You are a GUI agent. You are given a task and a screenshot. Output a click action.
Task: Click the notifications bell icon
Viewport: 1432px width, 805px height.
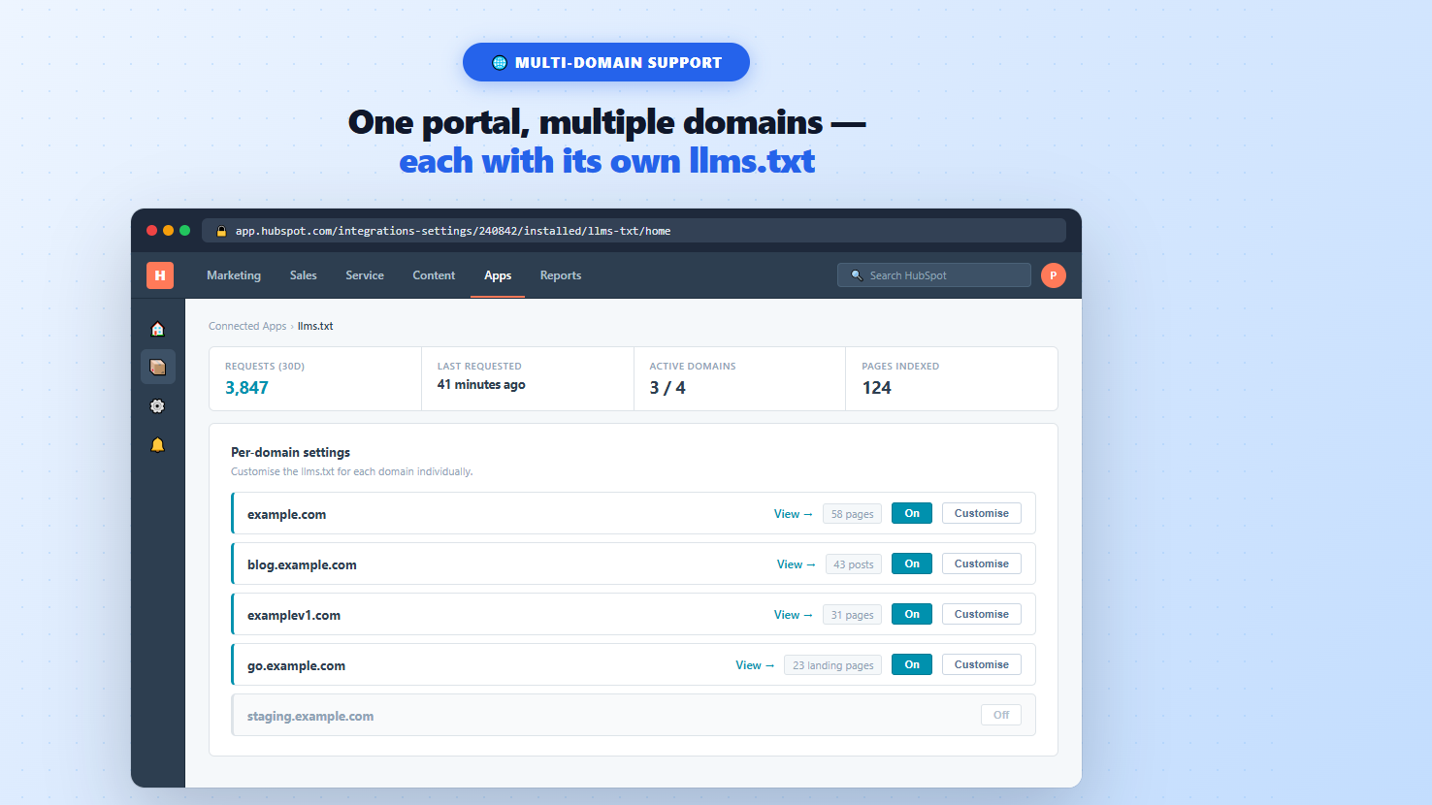click(x=158, y=445)
